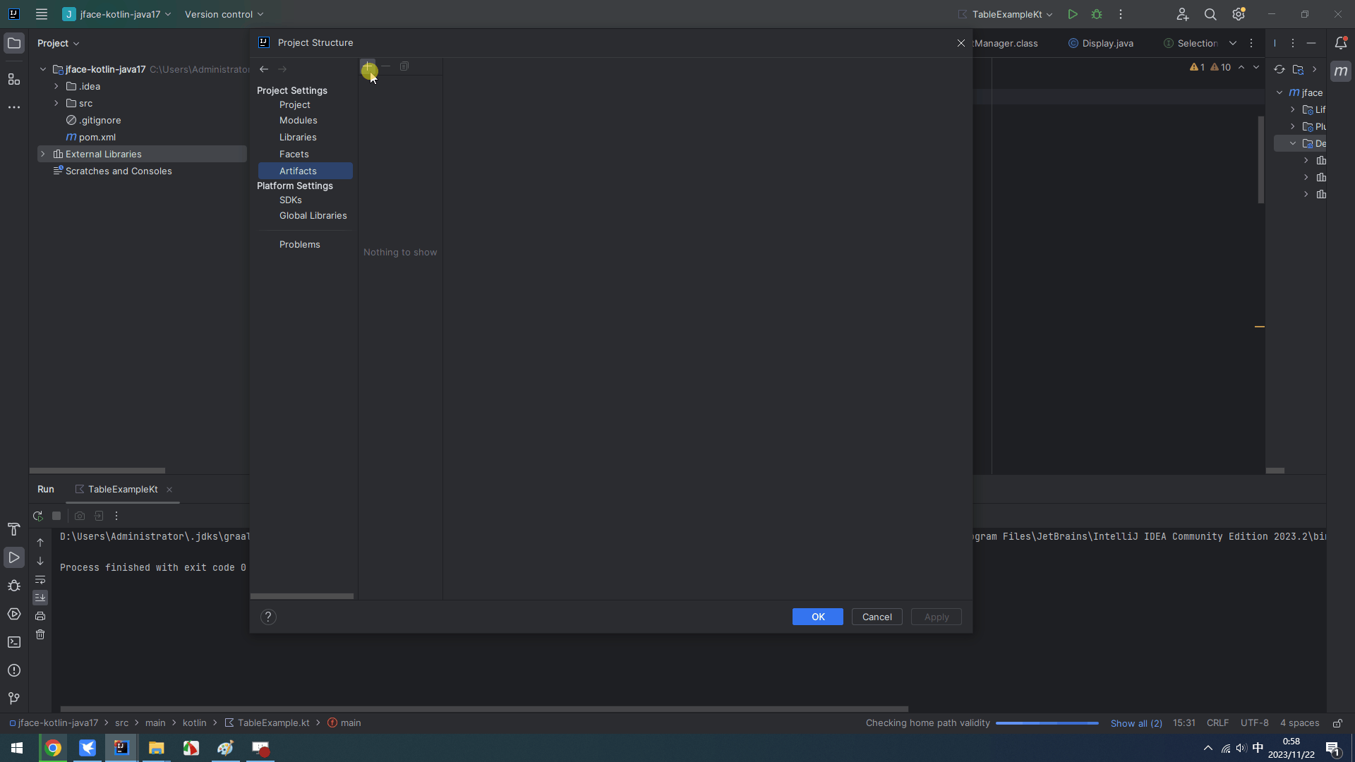Click the back navigation arrow in Project Structure

(x=263, y=68)
